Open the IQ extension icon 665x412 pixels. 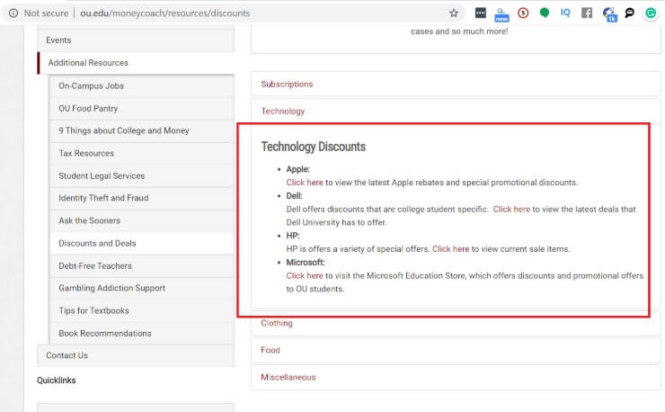coord(565,13)
